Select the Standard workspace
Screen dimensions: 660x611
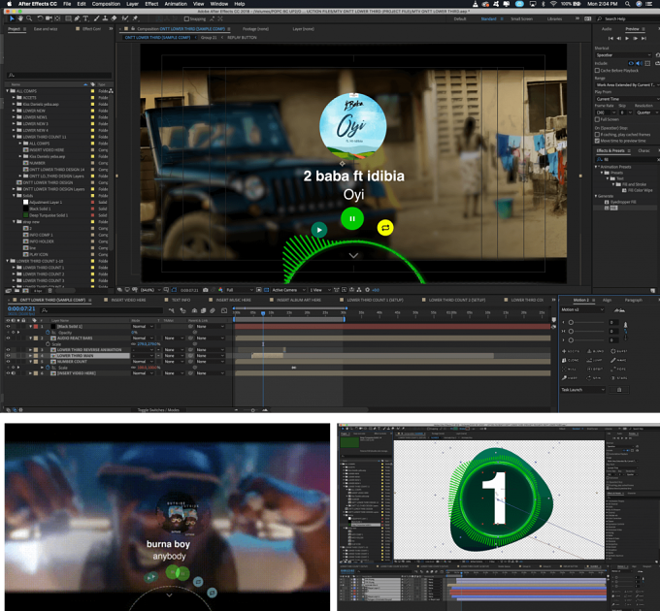pos(488,19)
